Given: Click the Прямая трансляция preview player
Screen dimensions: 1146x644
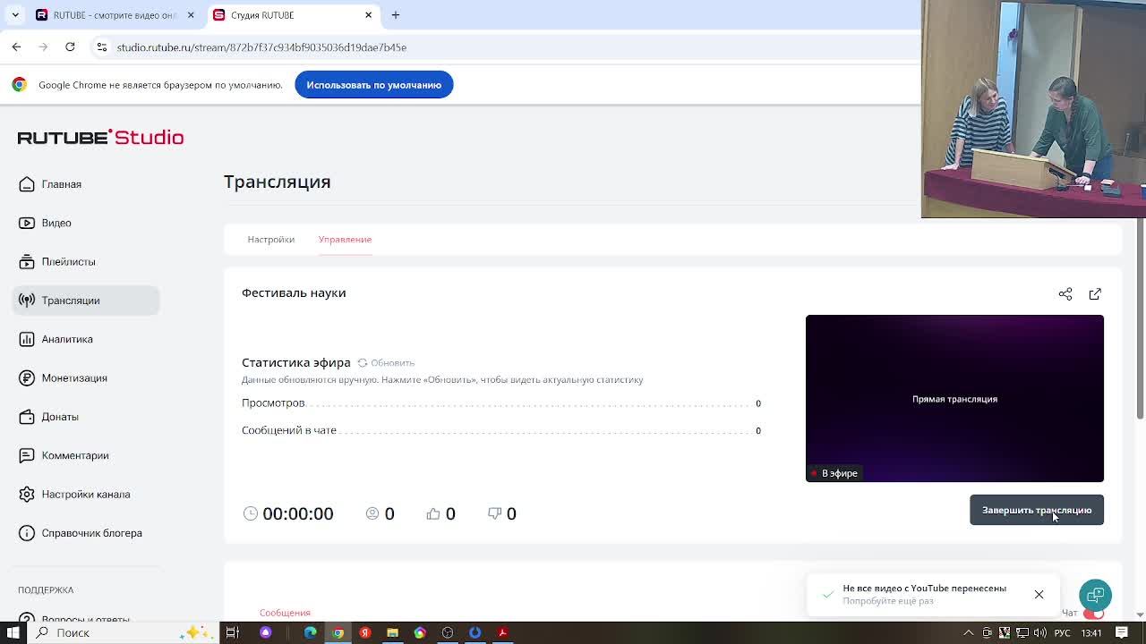Looking at the screenshot, I should pyautogui.click(x=954, y=398).
